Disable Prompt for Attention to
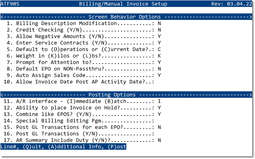Image resolution: width=255 pixels, height=159 pixels. click(x=159, y=62)
